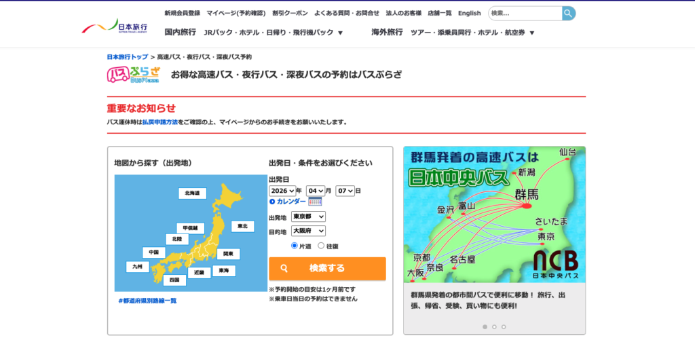Open the 払戻申請方法 refund link
Viewport: 695px width, 338px height.
point(159,122)
